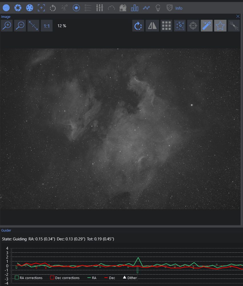243x286 pixels.
Task: Close the Image panel
Action: click(238, 16)
